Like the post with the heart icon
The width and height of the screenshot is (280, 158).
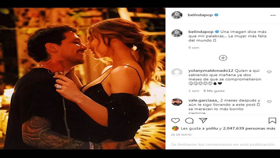(x=176, y=121)
